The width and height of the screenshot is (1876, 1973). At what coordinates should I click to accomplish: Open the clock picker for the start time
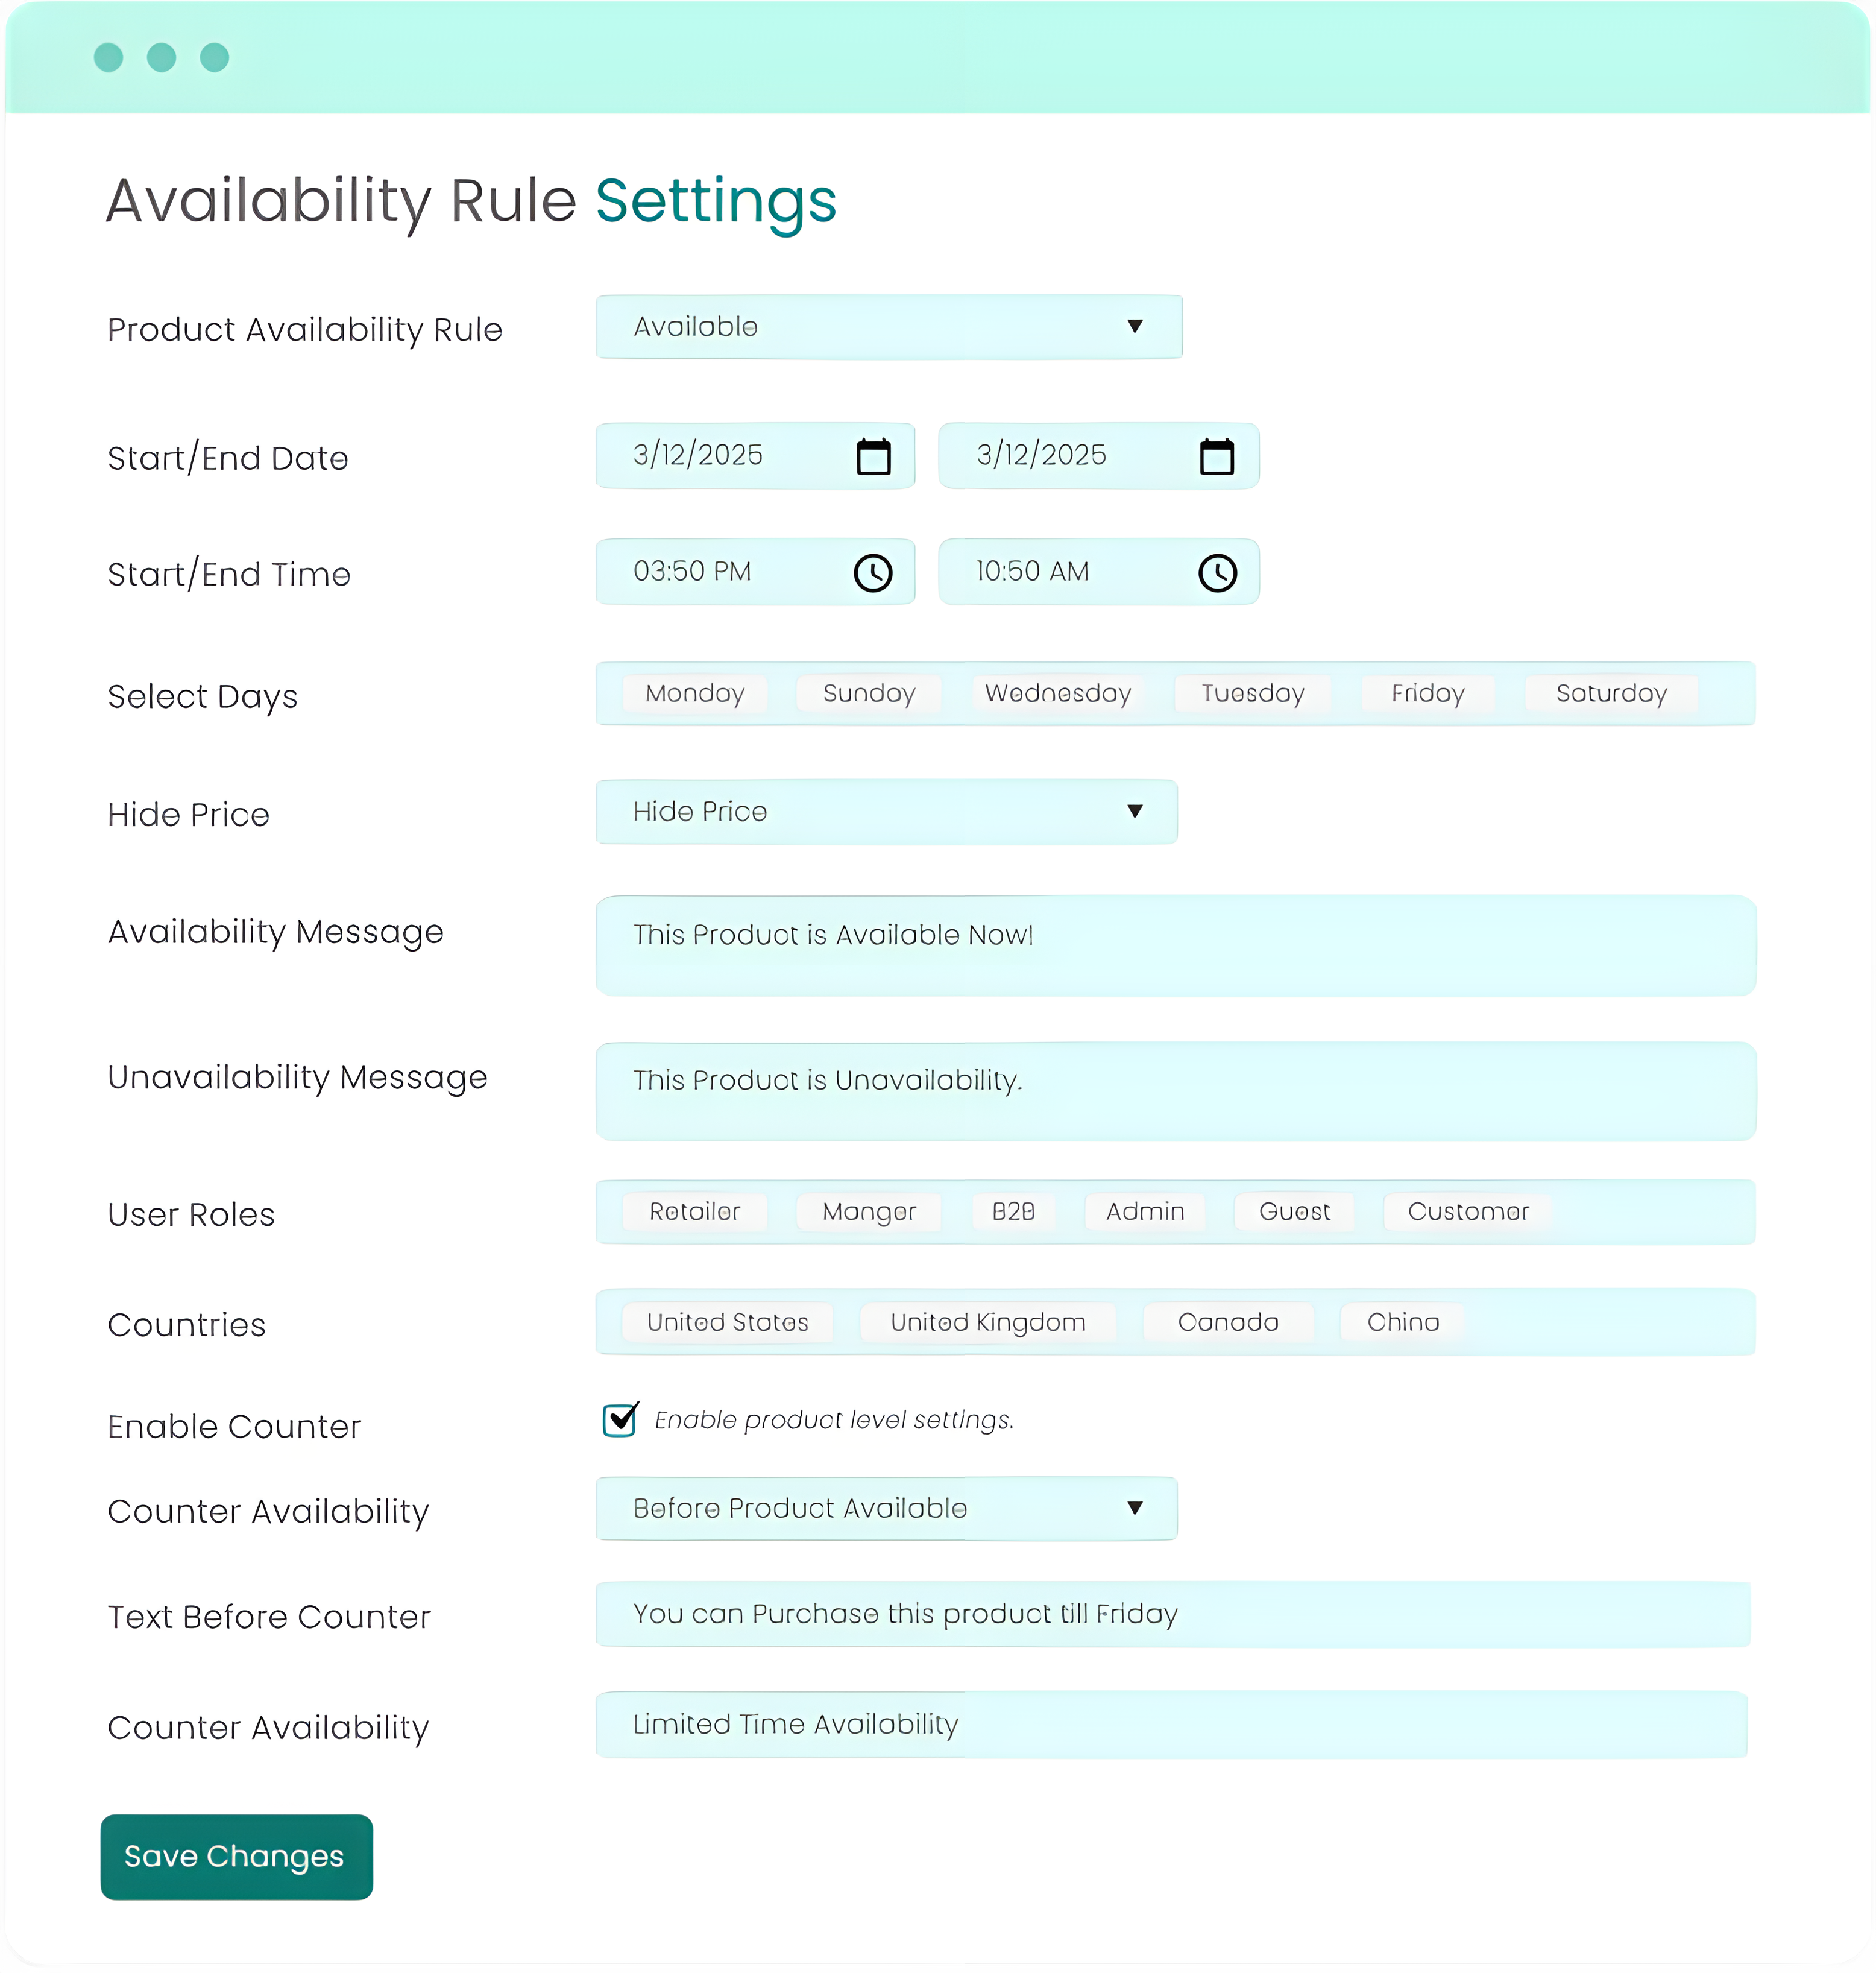(872, 572)
